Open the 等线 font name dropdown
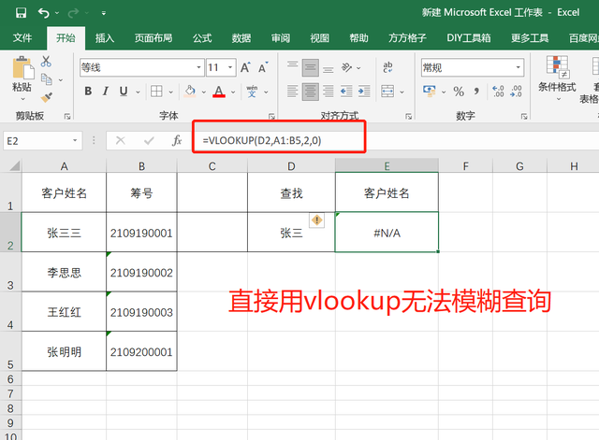Viewport: 599px width, 440px height. (198, 67)
